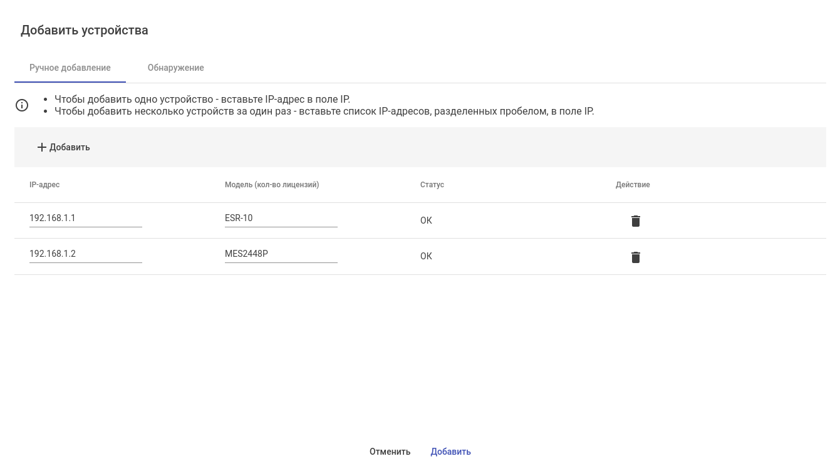Open the ESR-10 model field
Viewport: 840px width, 471px height.
point(281,218)
